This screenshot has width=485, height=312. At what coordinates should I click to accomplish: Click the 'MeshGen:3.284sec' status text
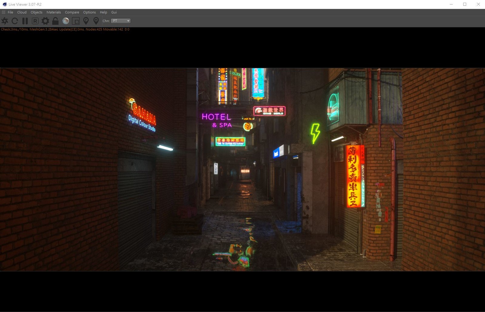(44, 29)
